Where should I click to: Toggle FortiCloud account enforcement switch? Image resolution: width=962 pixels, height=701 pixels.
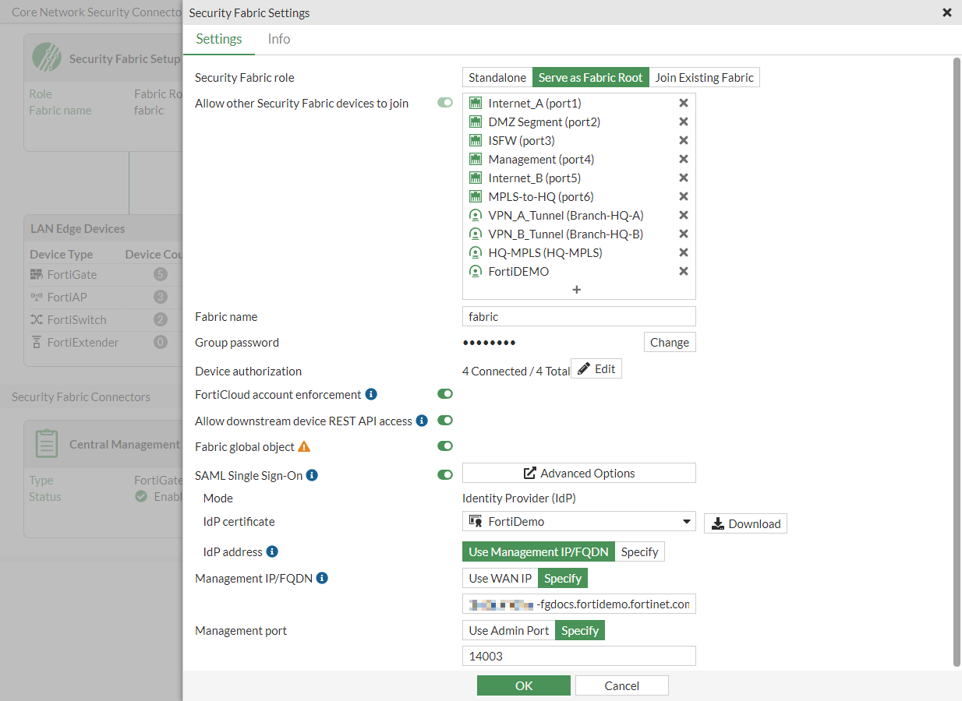pos(445,394)
